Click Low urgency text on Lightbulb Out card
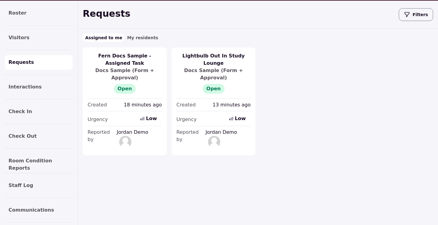The image size is (438, 225). click(x=240, y=119)
